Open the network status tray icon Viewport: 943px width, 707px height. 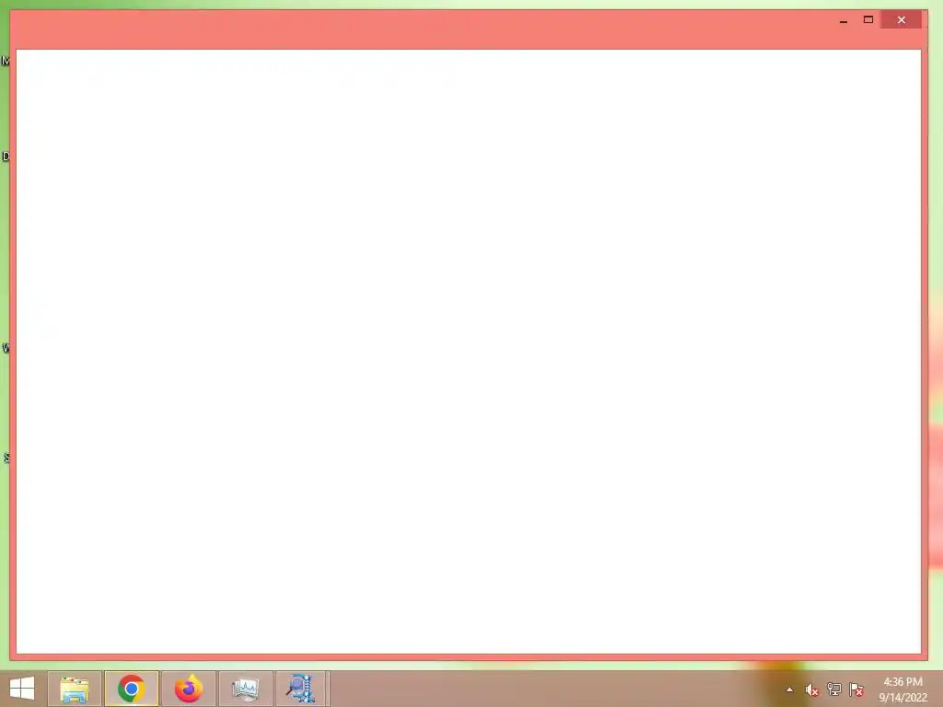pos(833,690)
